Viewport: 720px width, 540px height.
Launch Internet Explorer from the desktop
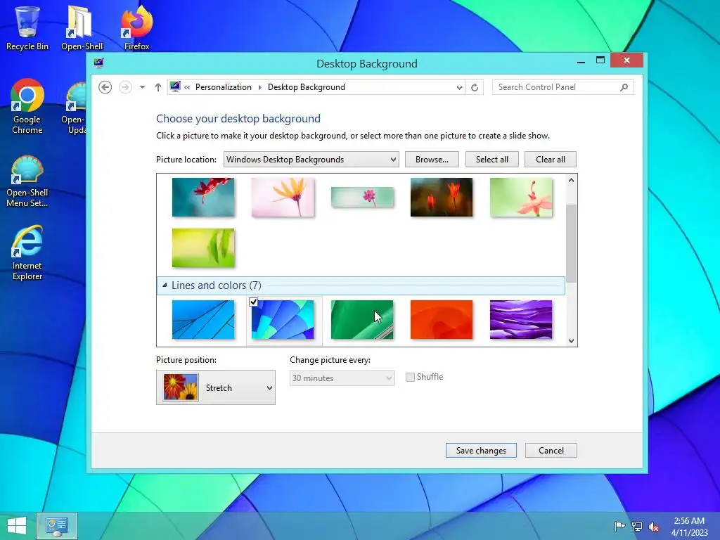tap(27, 252)
